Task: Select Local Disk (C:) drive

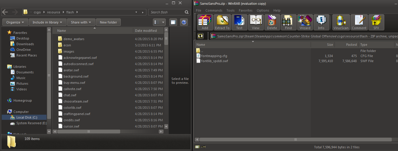Action: (x=24, y=117)
